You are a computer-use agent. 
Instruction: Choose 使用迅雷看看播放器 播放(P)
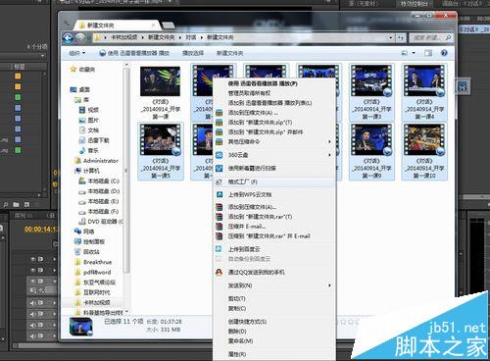click(x=263, y=83)
